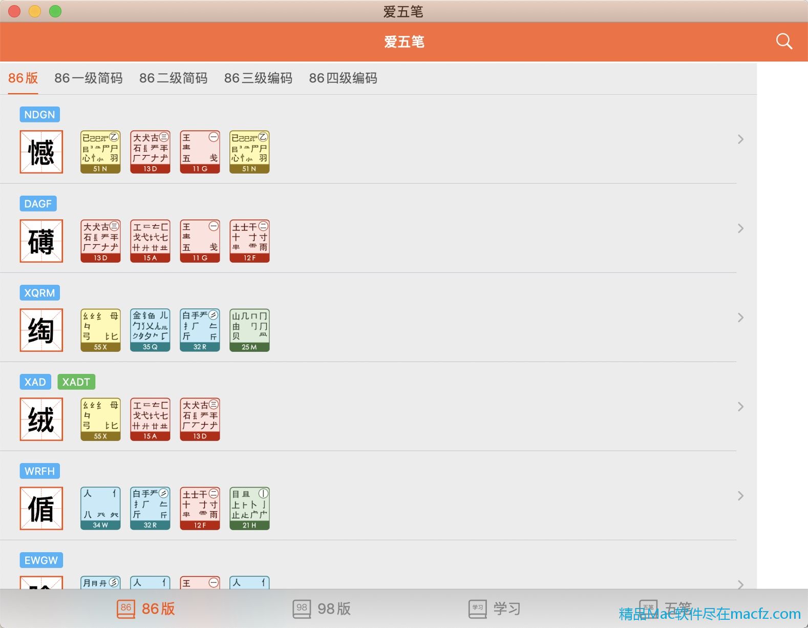Viewport: 808px width, 628px height.
Task: Click the 王 key card in EWGW row
Action: [x=200, y=582]
